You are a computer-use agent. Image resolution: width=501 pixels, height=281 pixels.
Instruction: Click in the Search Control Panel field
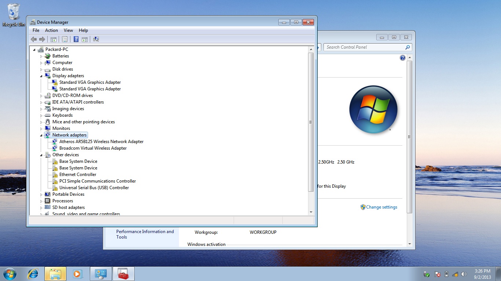pyautogui.click(x=365, y=47)
